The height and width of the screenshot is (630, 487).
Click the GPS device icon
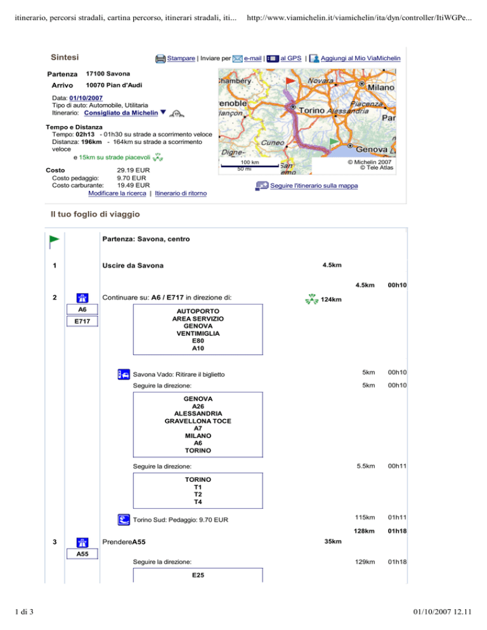pos(273,59)
